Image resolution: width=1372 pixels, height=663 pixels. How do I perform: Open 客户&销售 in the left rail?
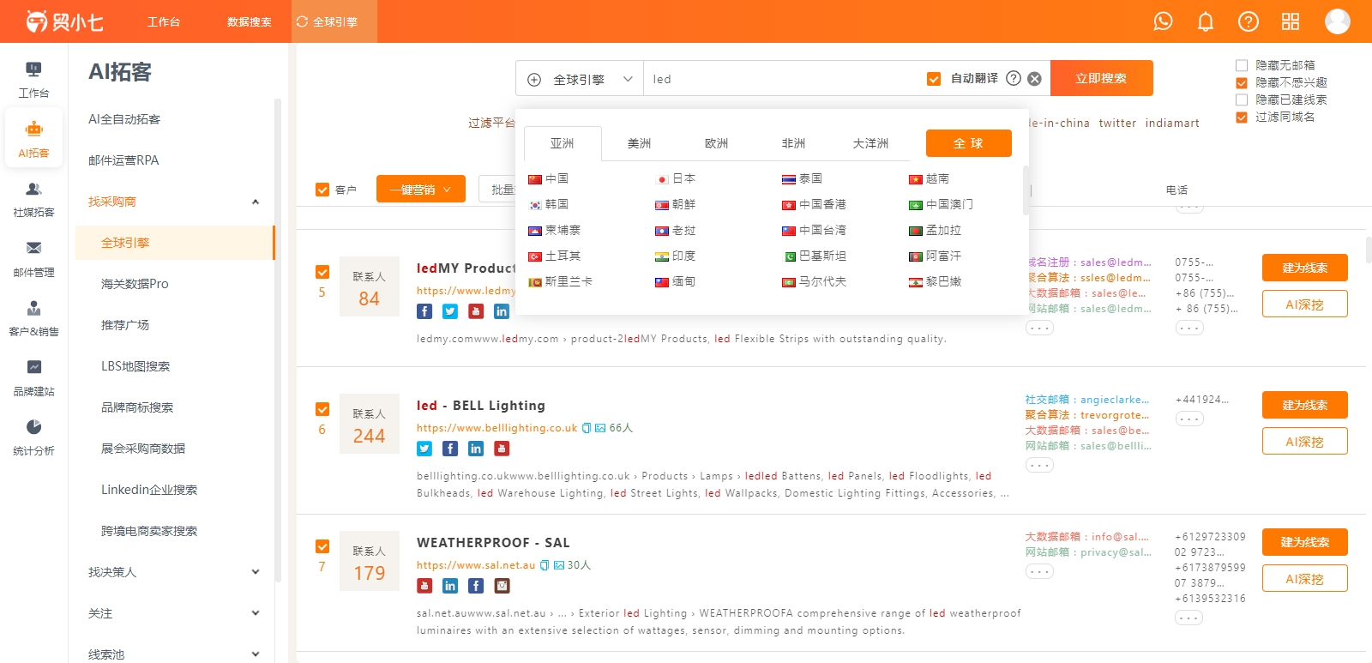(33, 318)
